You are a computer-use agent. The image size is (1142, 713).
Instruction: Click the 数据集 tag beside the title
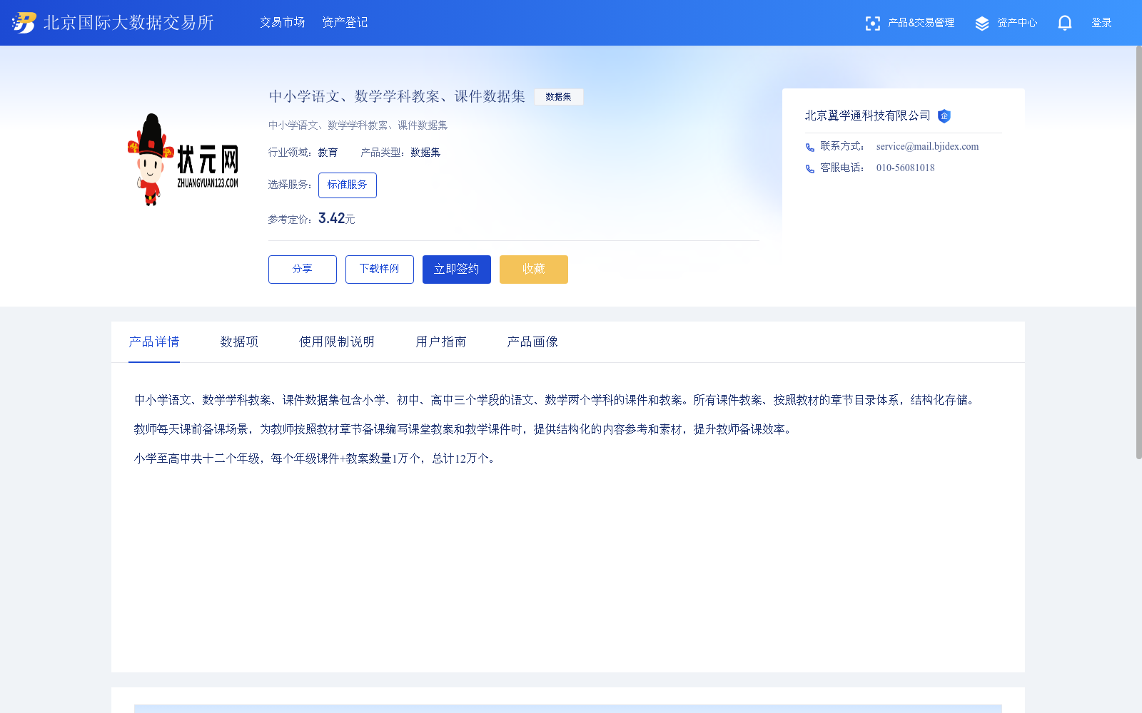pos(558,97)
